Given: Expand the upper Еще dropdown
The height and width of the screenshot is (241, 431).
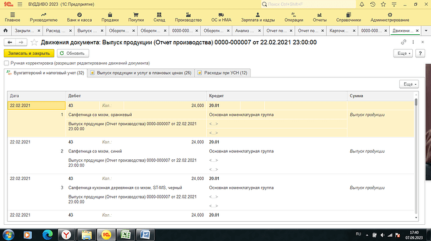Looking at the screenshot, I should (404, 54).
